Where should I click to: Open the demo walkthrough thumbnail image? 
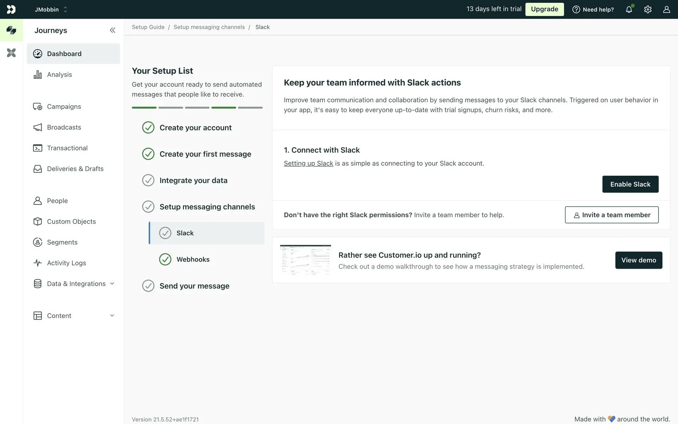305,260
